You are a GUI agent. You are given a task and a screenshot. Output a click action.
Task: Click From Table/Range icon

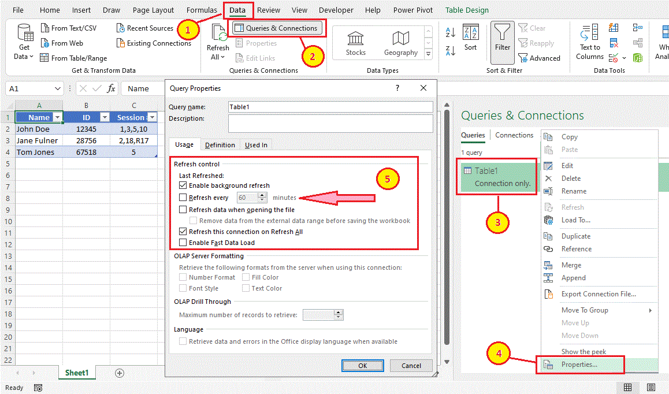coord(44,58)
